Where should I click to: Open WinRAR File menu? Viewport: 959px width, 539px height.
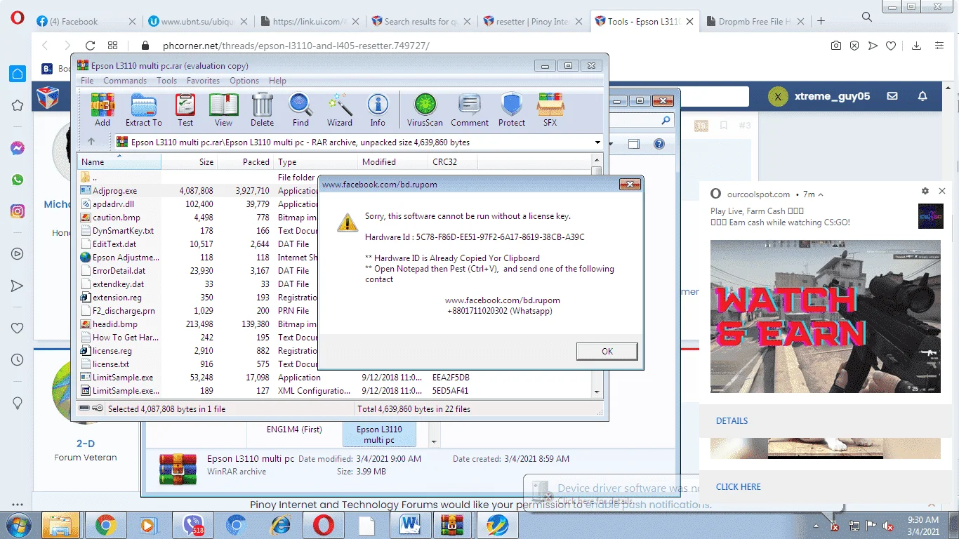pos(87,81)
